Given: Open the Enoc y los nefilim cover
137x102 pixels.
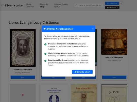Looking at the screenshot, I should pyautogui.click(x=84, y=93).
